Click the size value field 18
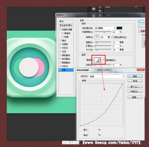149x147 pixels. pos(116,50)
